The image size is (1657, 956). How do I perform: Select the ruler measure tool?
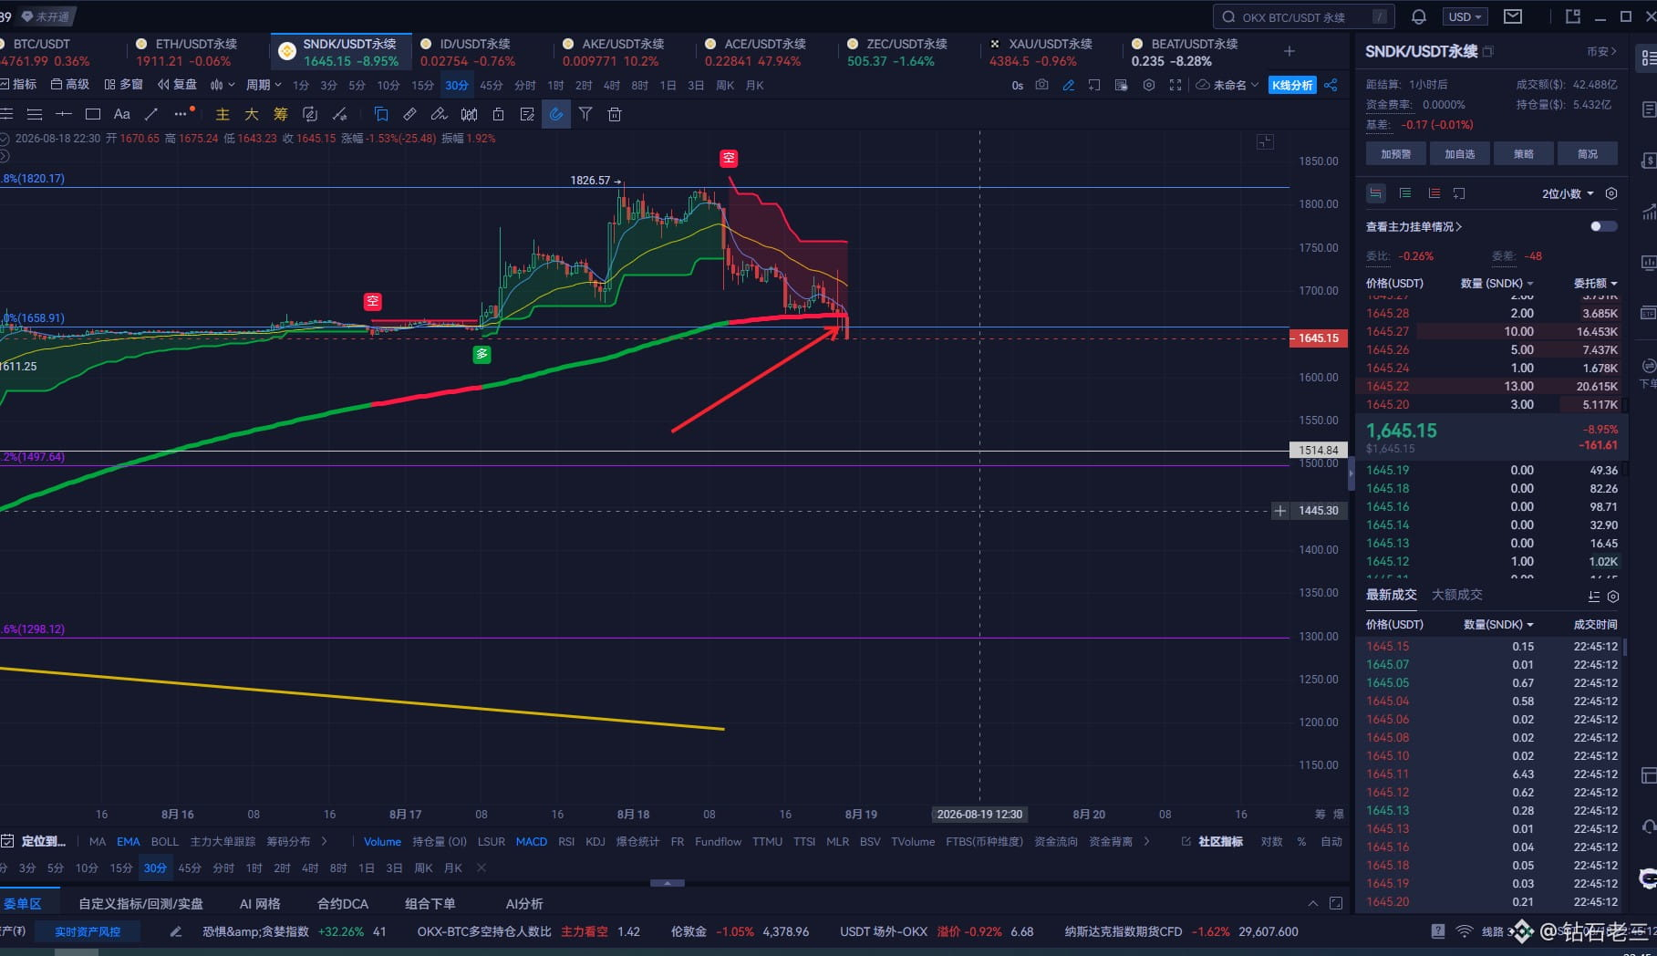tap(410, 114)
